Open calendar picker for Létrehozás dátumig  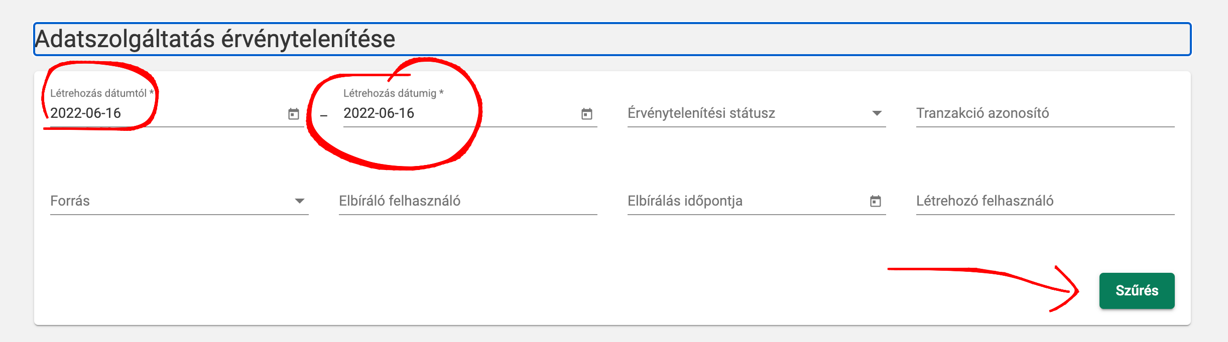click(587, 114)
